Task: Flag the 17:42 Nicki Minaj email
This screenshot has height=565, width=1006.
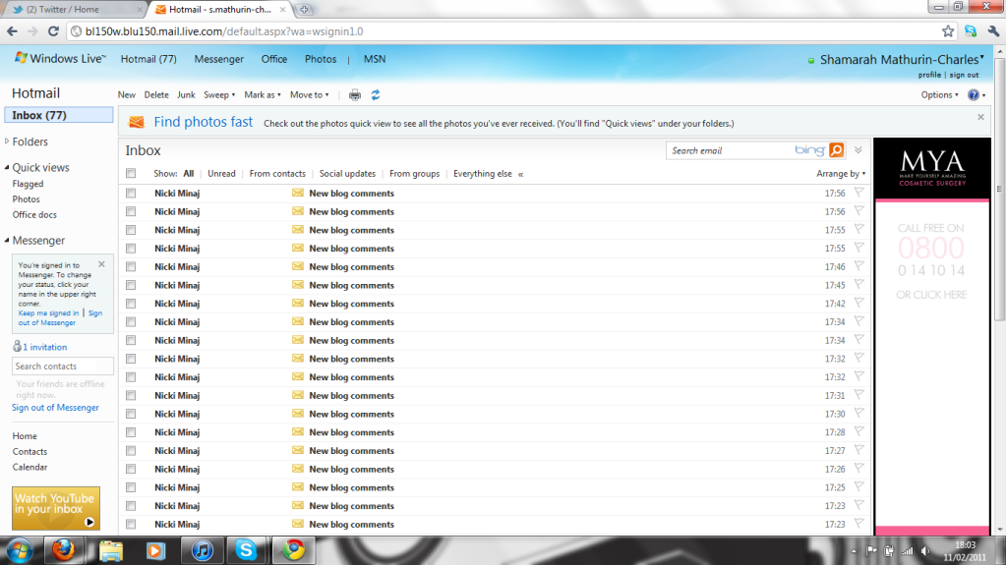Action: [859, 303]
